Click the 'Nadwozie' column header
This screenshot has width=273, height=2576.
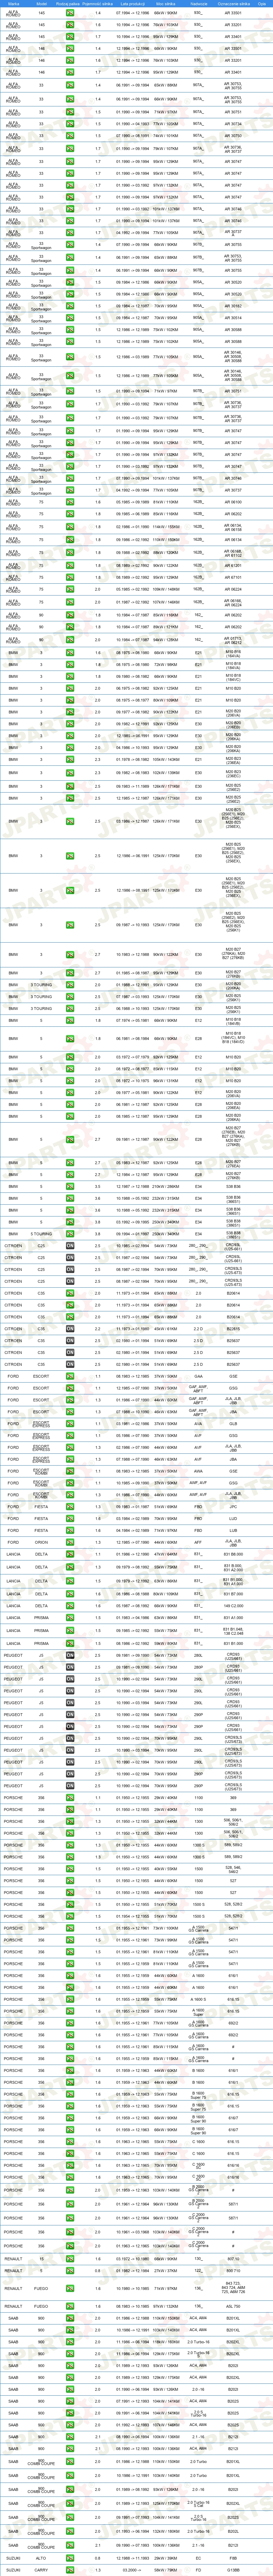199,4
